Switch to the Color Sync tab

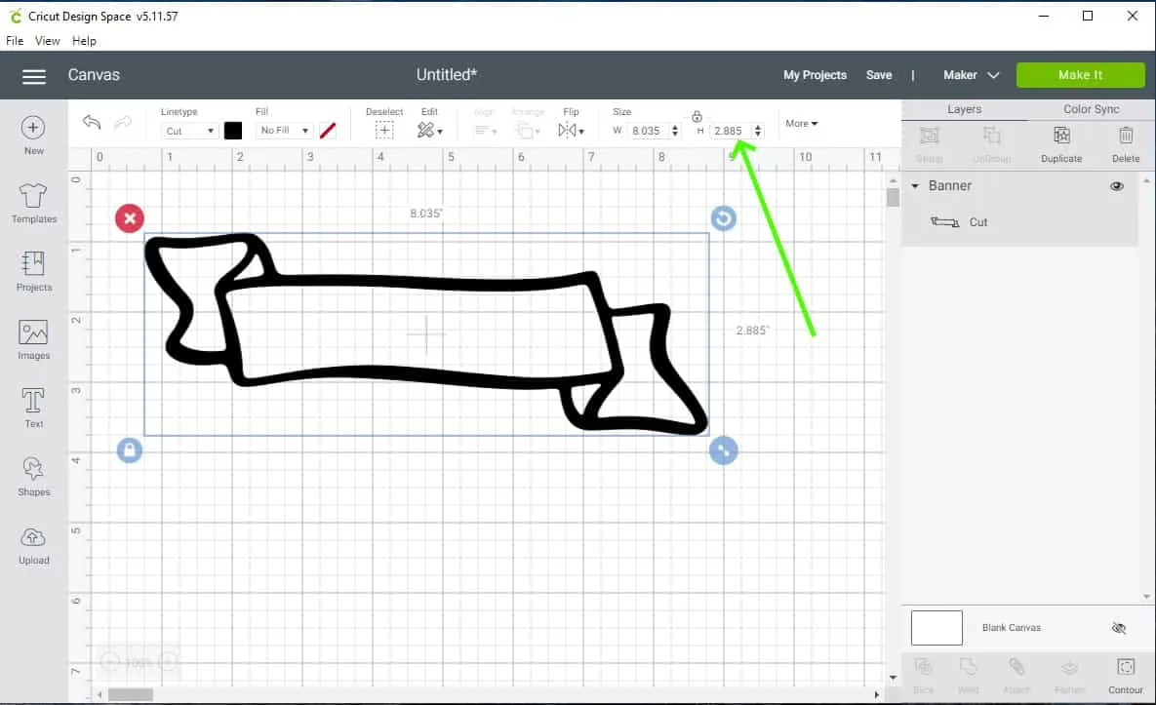1091,109
